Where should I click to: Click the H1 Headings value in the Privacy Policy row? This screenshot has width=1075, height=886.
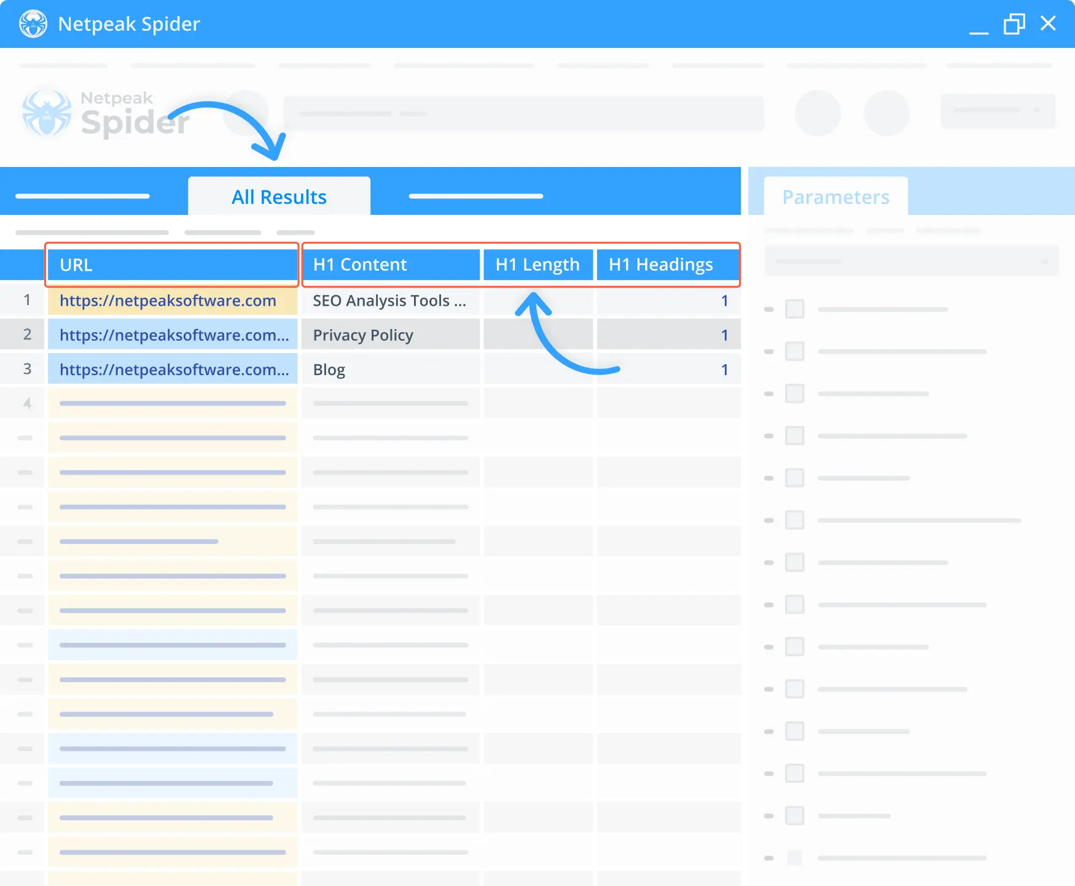(724, 335)
